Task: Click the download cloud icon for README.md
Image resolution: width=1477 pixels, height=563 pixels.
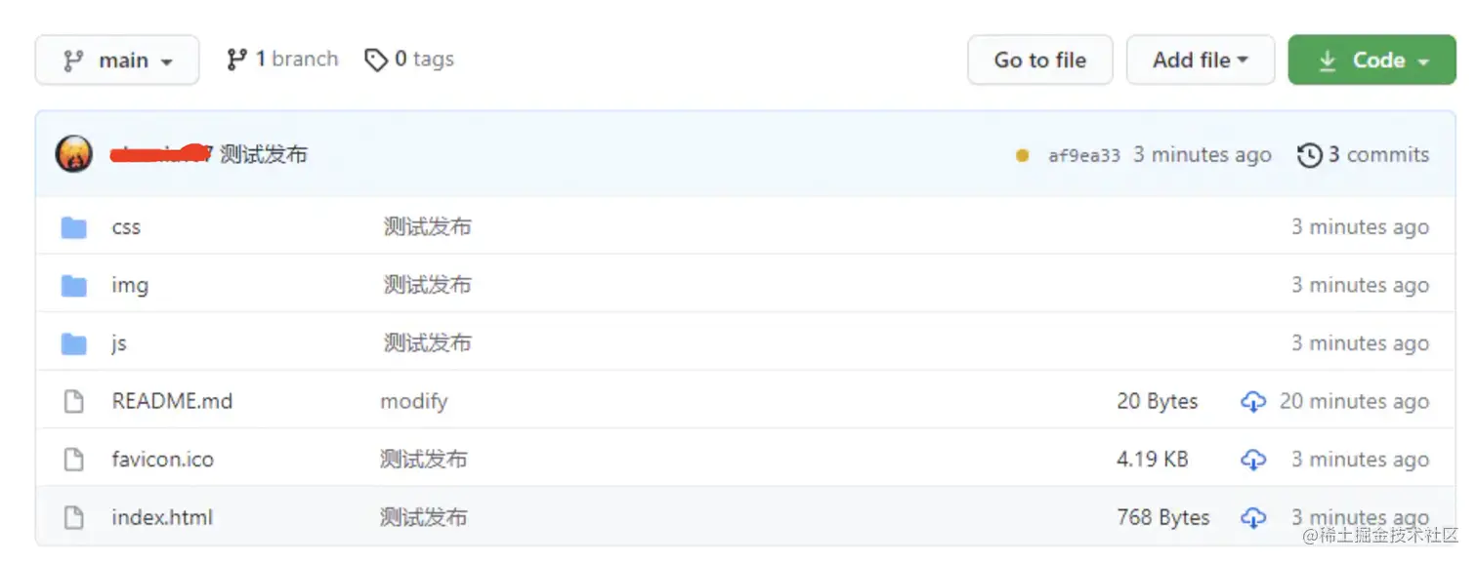Action: 1253,401
